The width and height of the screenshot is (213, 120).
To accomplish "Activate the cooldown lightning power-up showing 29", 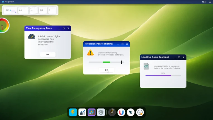I will pyautogui.click(x=112, y=112).
